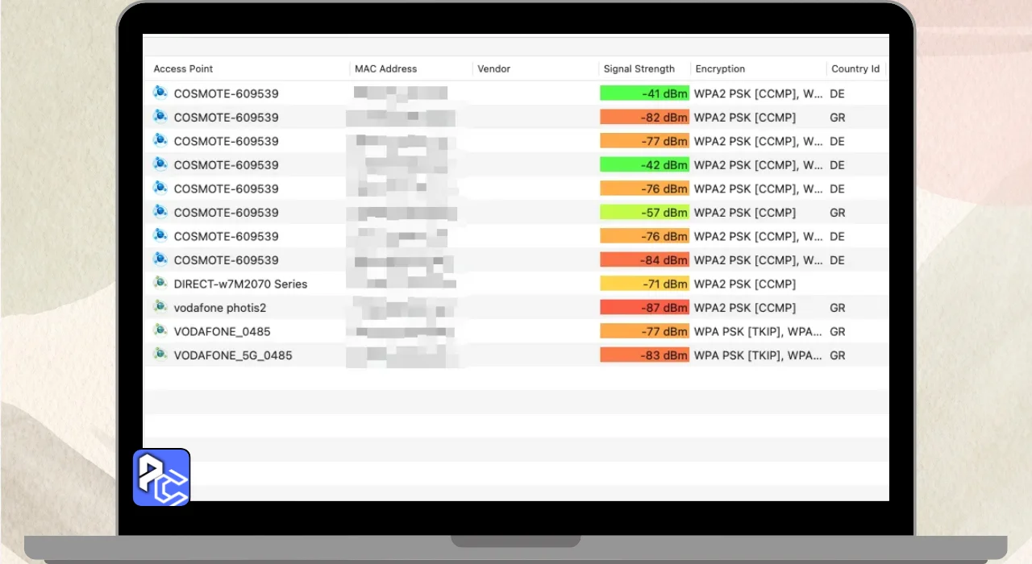The image size is (1032, 564).
Task: Click the icon beside VODAFONE_0485
Action: pos(160,330)
